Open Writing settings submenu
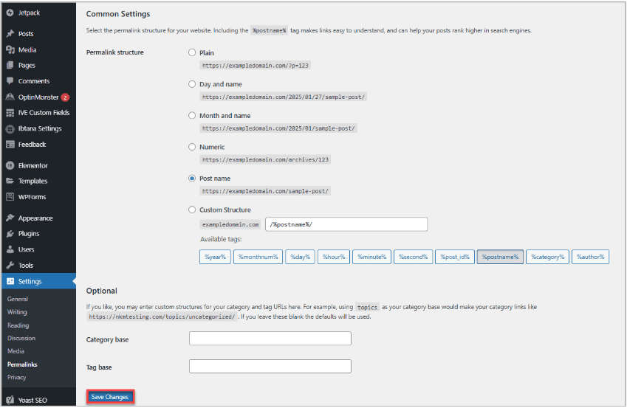The height and width of the screenshot is (408, 627). [17, 312]
